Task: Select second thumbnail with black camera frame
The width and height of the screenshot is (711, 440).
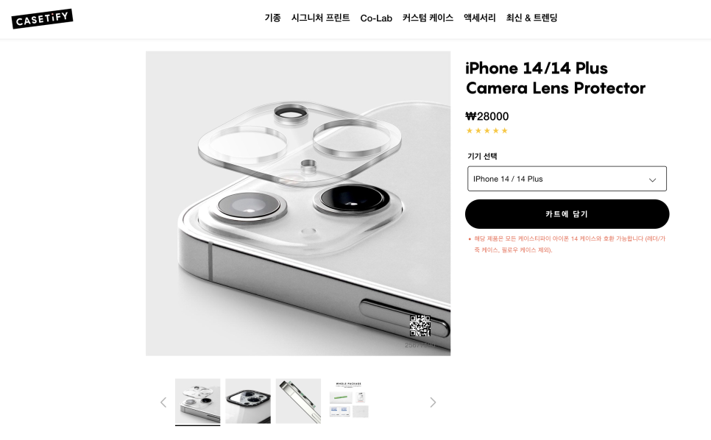Action: coord(248,401)
